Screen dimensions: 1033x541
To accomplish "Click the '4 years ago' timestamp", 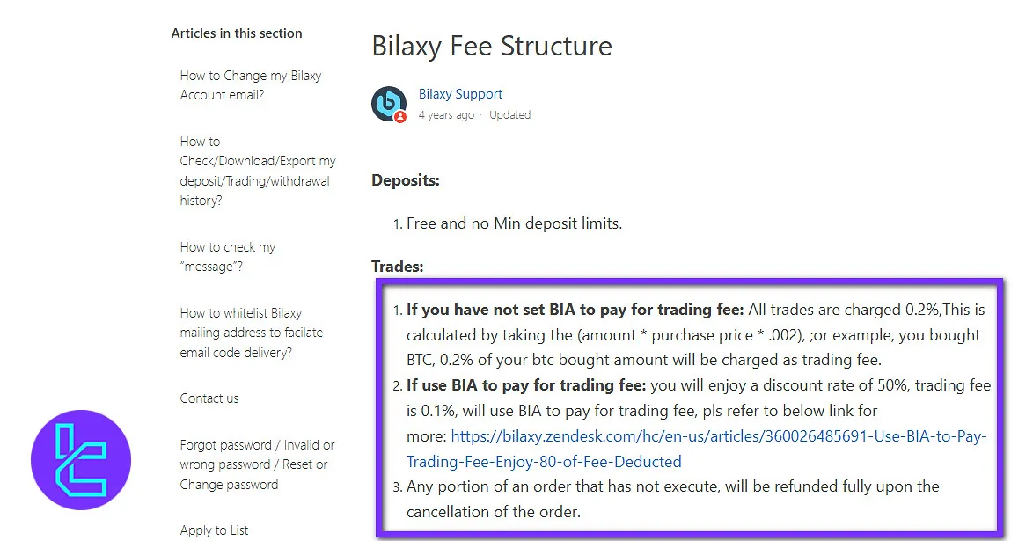I will [446, 115].
